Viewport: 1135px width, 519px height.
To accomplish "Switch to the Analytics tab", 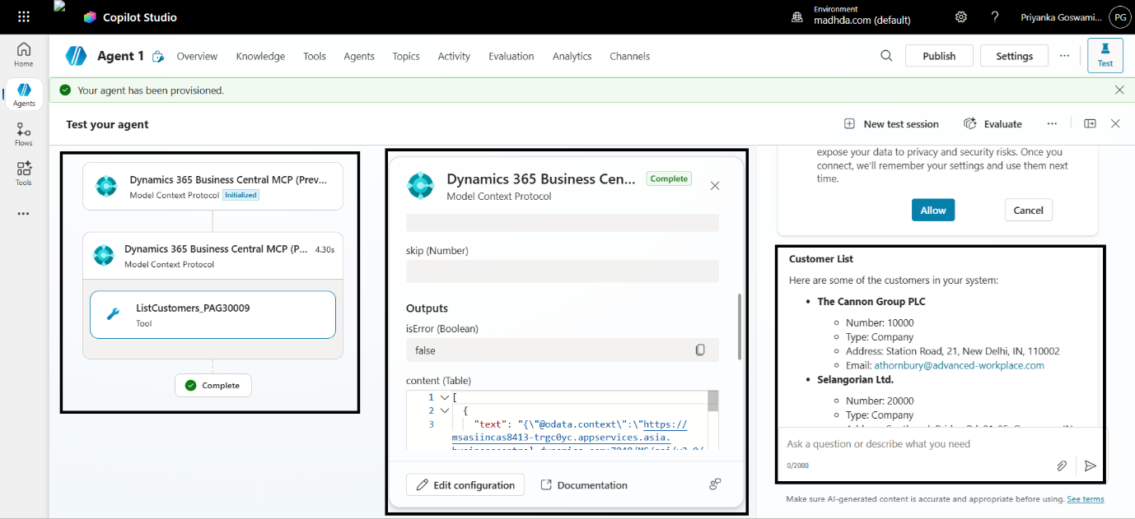I will click(572, 55).
